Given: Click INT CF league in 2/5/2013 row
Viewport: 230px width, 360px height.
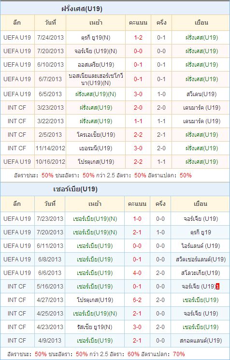Looking at the screenshot, I should [x=17, y=134].
